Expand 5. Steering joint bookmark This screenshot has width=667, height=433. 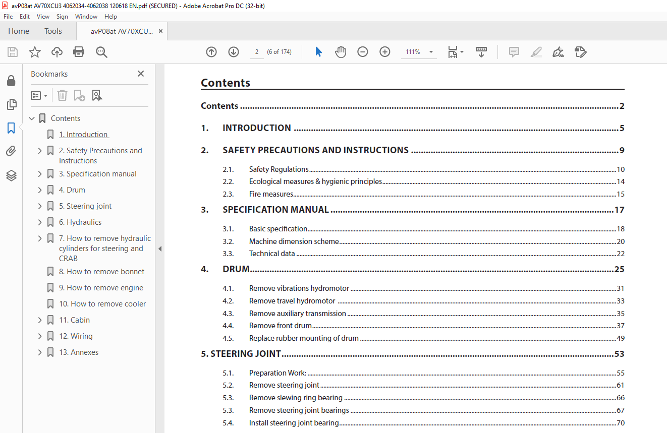point(40,206)
